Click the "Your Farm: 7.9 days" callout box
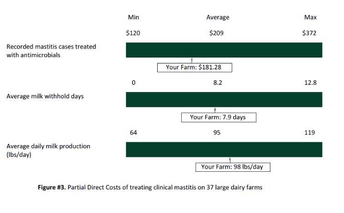This screenshot has width=344, height=213. click(219, 117)
